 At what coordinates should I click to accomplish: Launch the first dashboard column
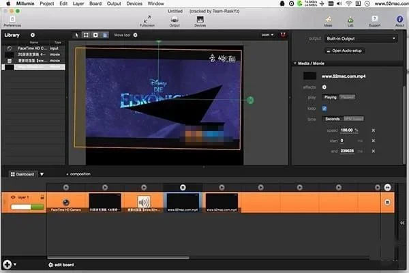point(66,187)
